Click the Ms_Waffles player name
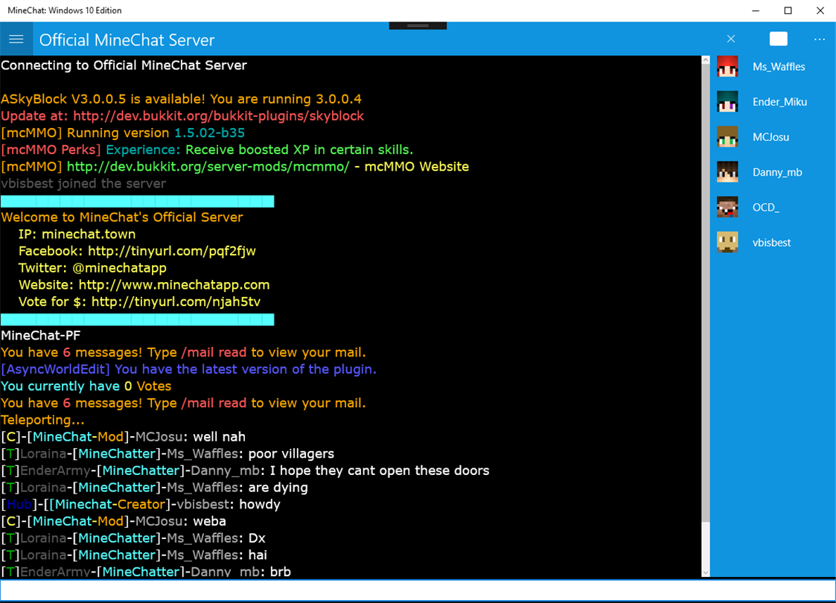 779,67
